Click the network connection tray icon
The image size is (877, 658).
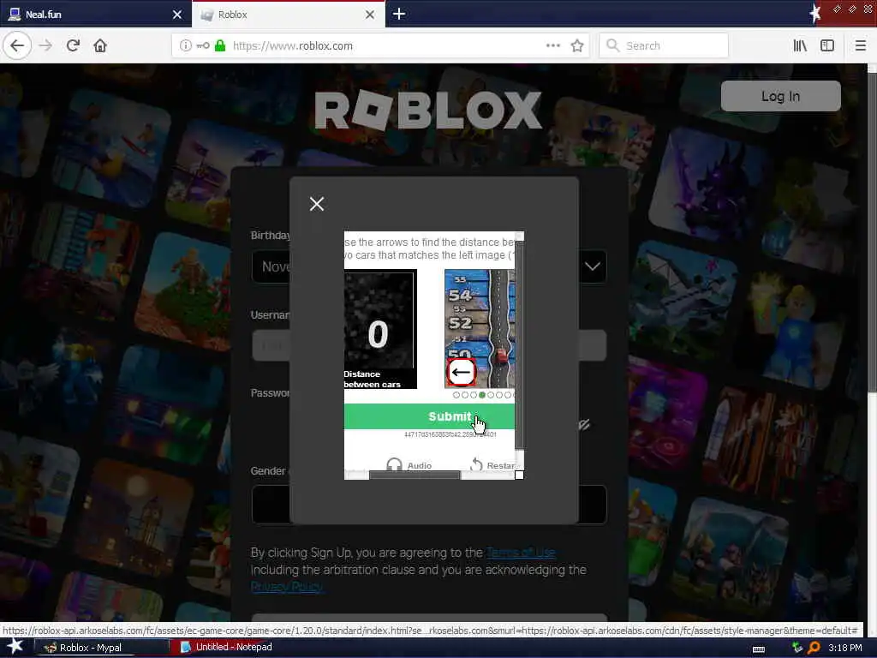[x=797, y=648]
